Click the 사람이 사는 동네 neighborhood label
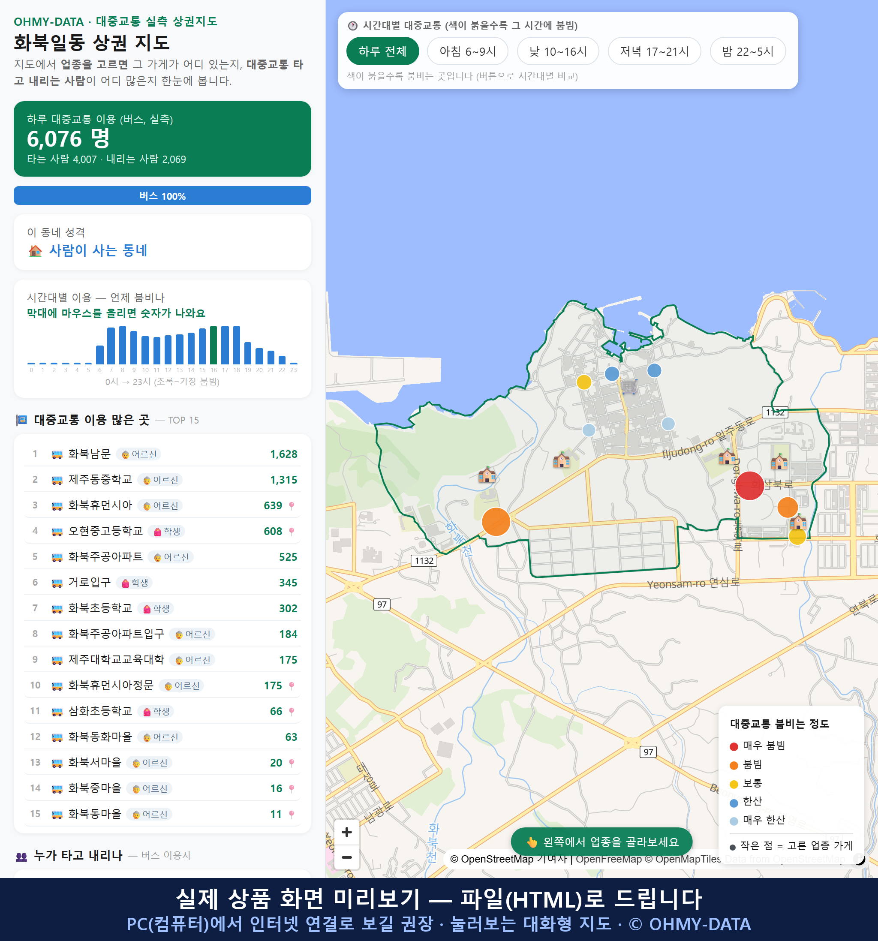The width and height of the screenshot is (878, 941). pos(98,250)
